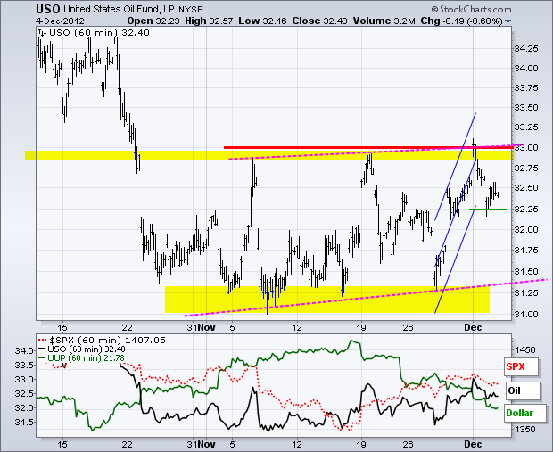The height and width of the screenshot is (452, 553).
Task: Click the black Oil label box
Action: coord(523,390)
